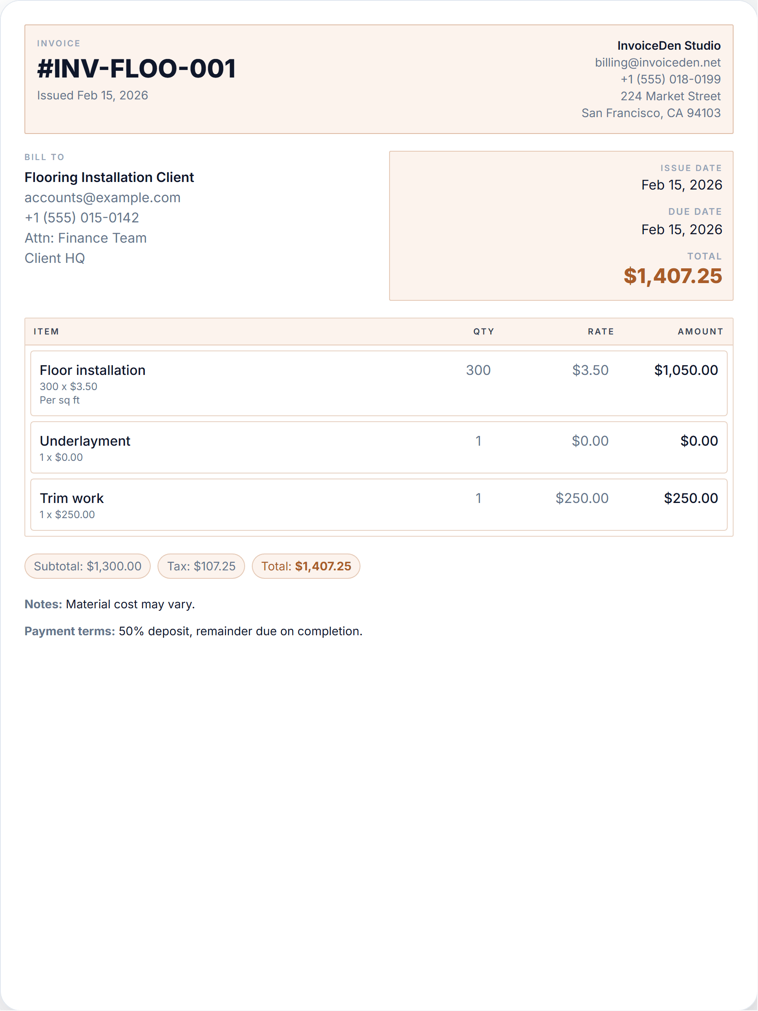Viewport: 758px width, 1011px height.
Task: Click the ITEM column header
Action: tap(46, 332)
